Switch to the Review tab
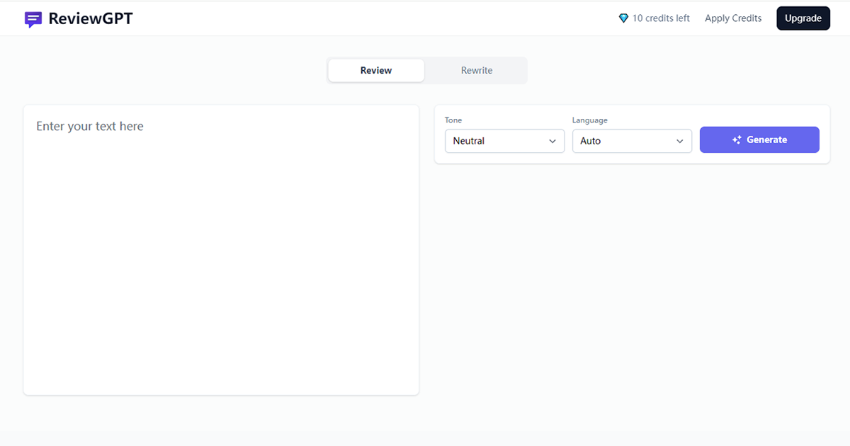Image resolution: width=850 pixels, height=446 pixels. click(376, 70)
